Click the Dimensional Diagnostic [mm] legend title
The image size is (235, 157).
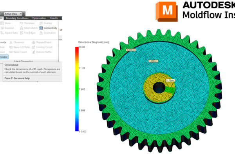tap(94, 42)
